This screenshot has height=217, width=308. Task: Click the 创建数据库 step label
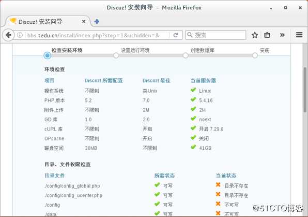(x=202, y=50)
